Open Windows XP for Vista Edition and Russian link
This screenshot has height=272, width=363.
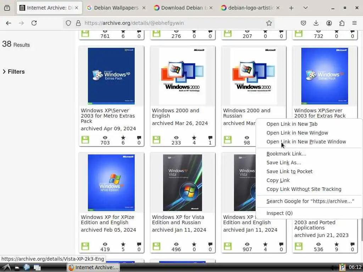(178, 220)
